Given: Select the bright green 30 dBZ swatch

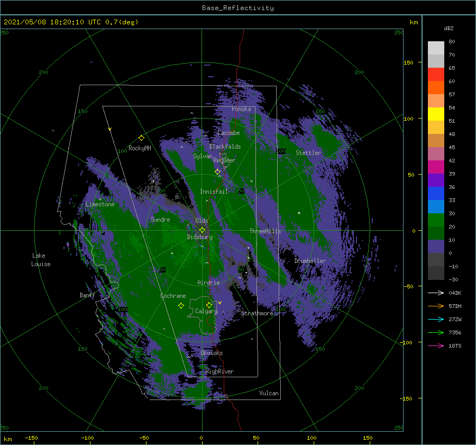Looking at the screenshot, I should point(436,220).
